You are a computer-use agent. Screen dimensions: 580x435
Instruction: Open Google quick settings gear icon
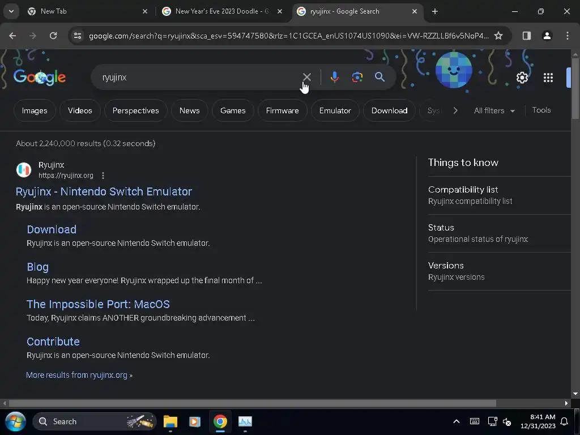coord(522,78)
